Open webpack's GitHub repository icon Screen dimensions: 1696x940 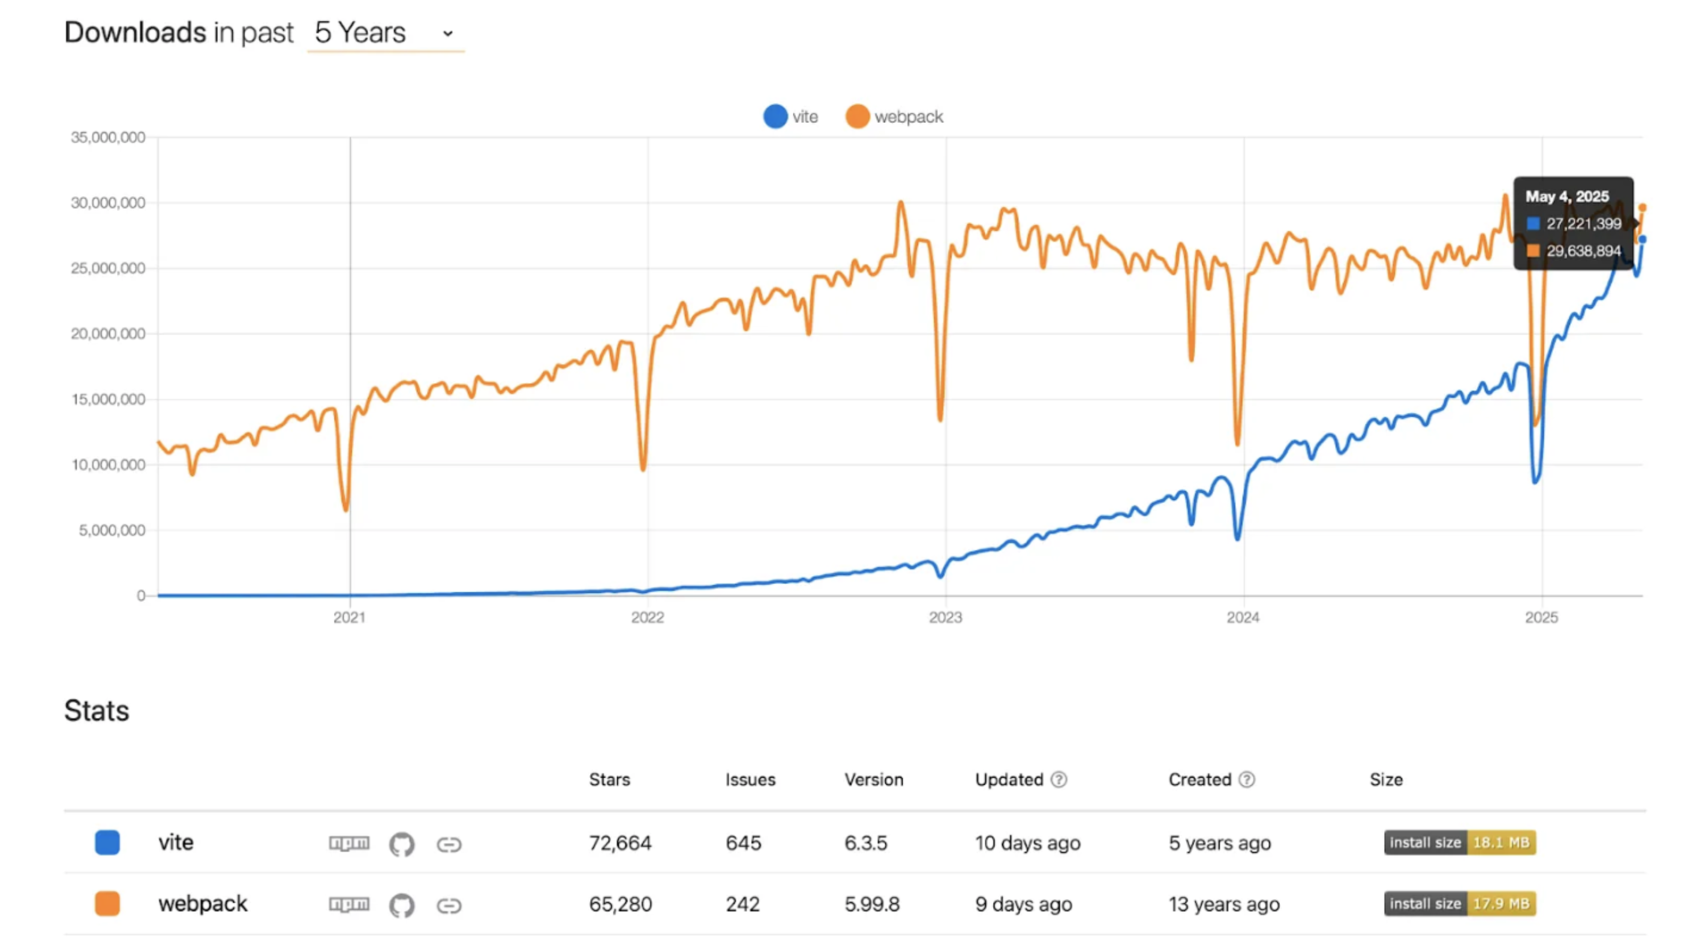click(402, 905)
